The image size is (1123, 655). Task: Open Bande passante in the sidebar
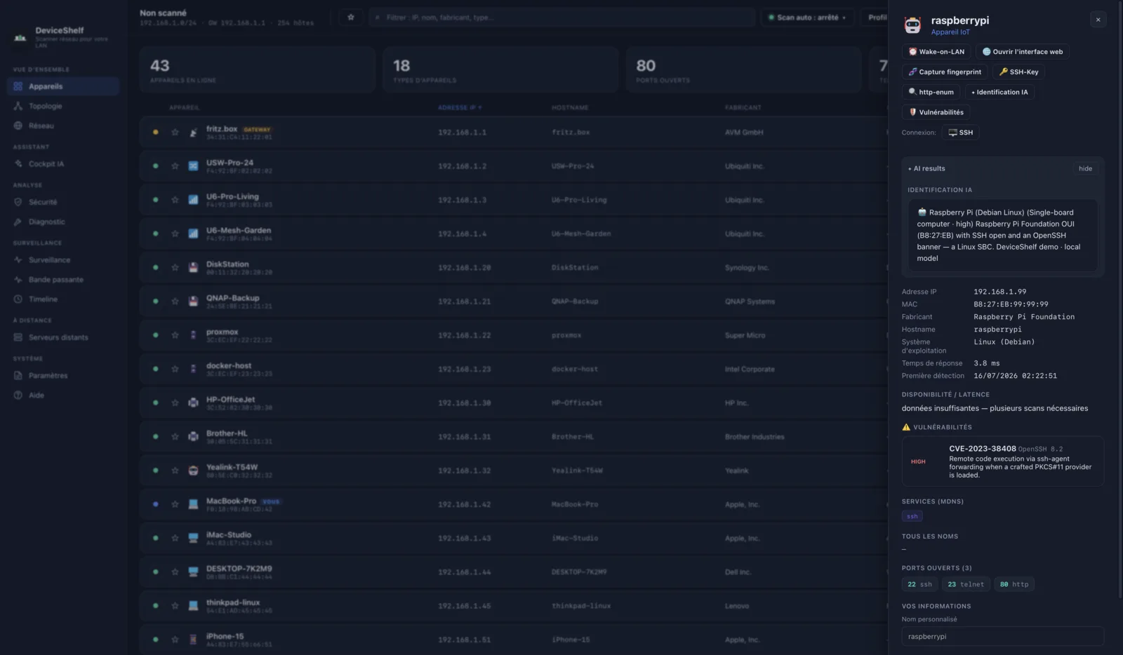63,279
